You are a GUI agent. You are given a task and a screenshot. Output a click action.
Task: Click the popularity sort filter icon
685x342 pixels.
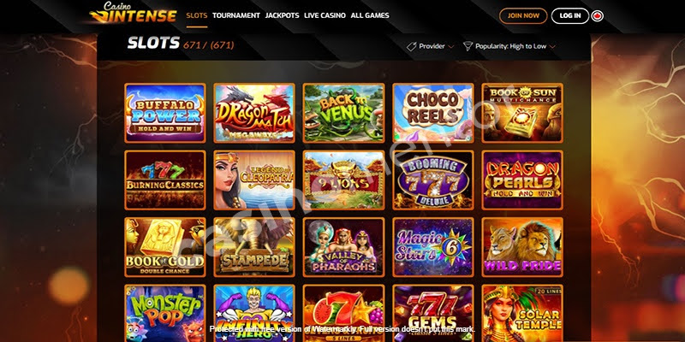(468, 46)
